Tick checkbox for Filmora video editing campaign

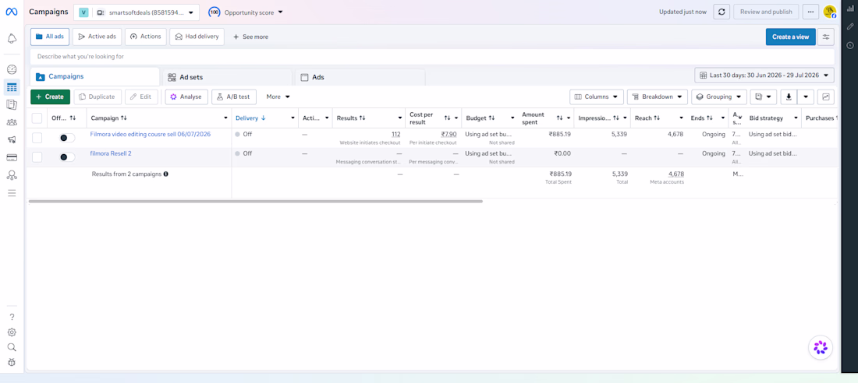click(x=37, y=138)
